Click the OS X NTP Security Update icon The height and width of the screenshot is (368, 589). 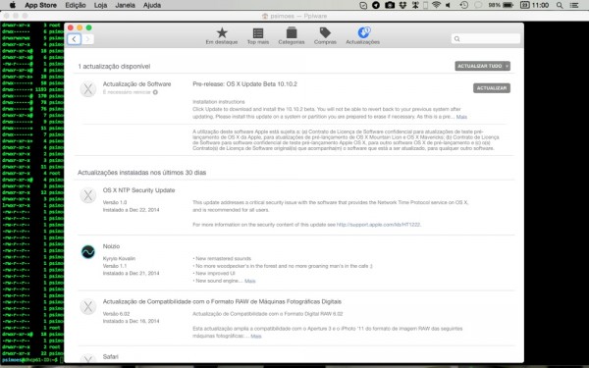click(88, 195)
